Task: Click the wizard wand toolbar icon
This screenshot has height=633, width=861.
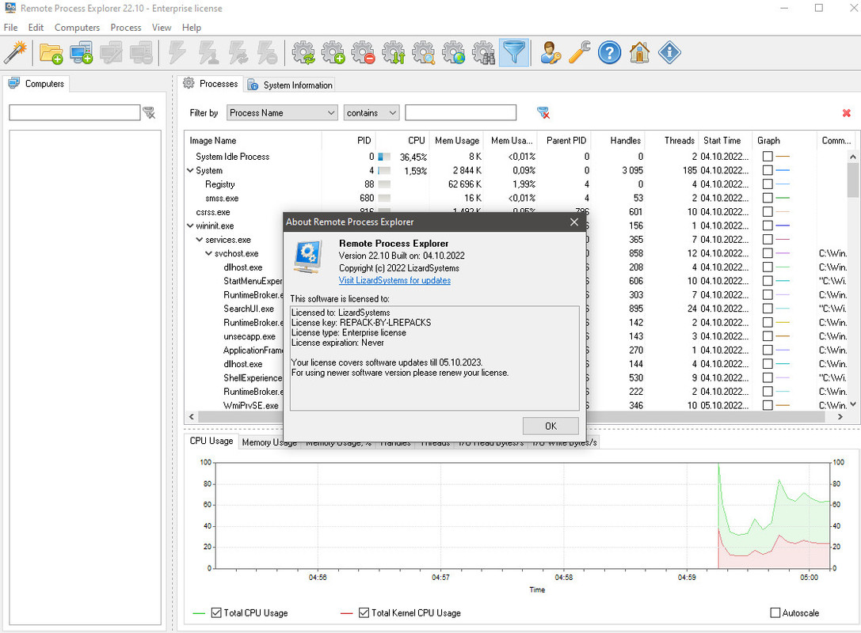Action: click(15, 53)
